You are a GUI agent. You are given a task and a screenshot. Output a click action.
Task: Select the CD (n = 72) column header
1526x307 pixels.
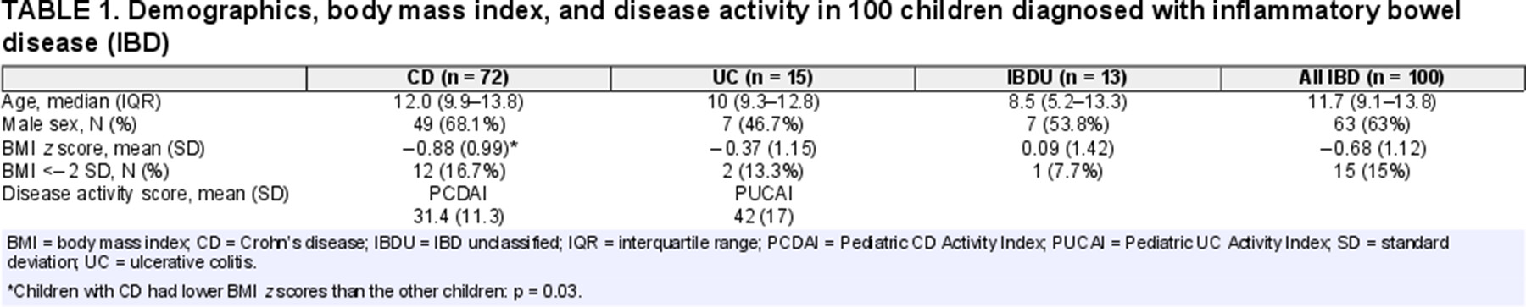(x=458, y=78)
